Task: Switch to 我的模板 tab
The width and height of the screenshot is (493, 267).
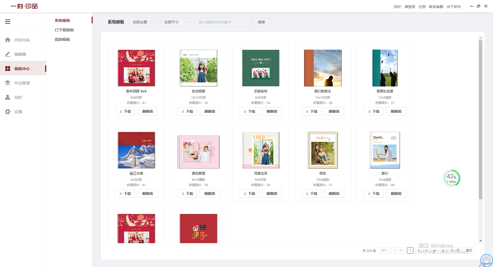Action: [x=62, y=39]
